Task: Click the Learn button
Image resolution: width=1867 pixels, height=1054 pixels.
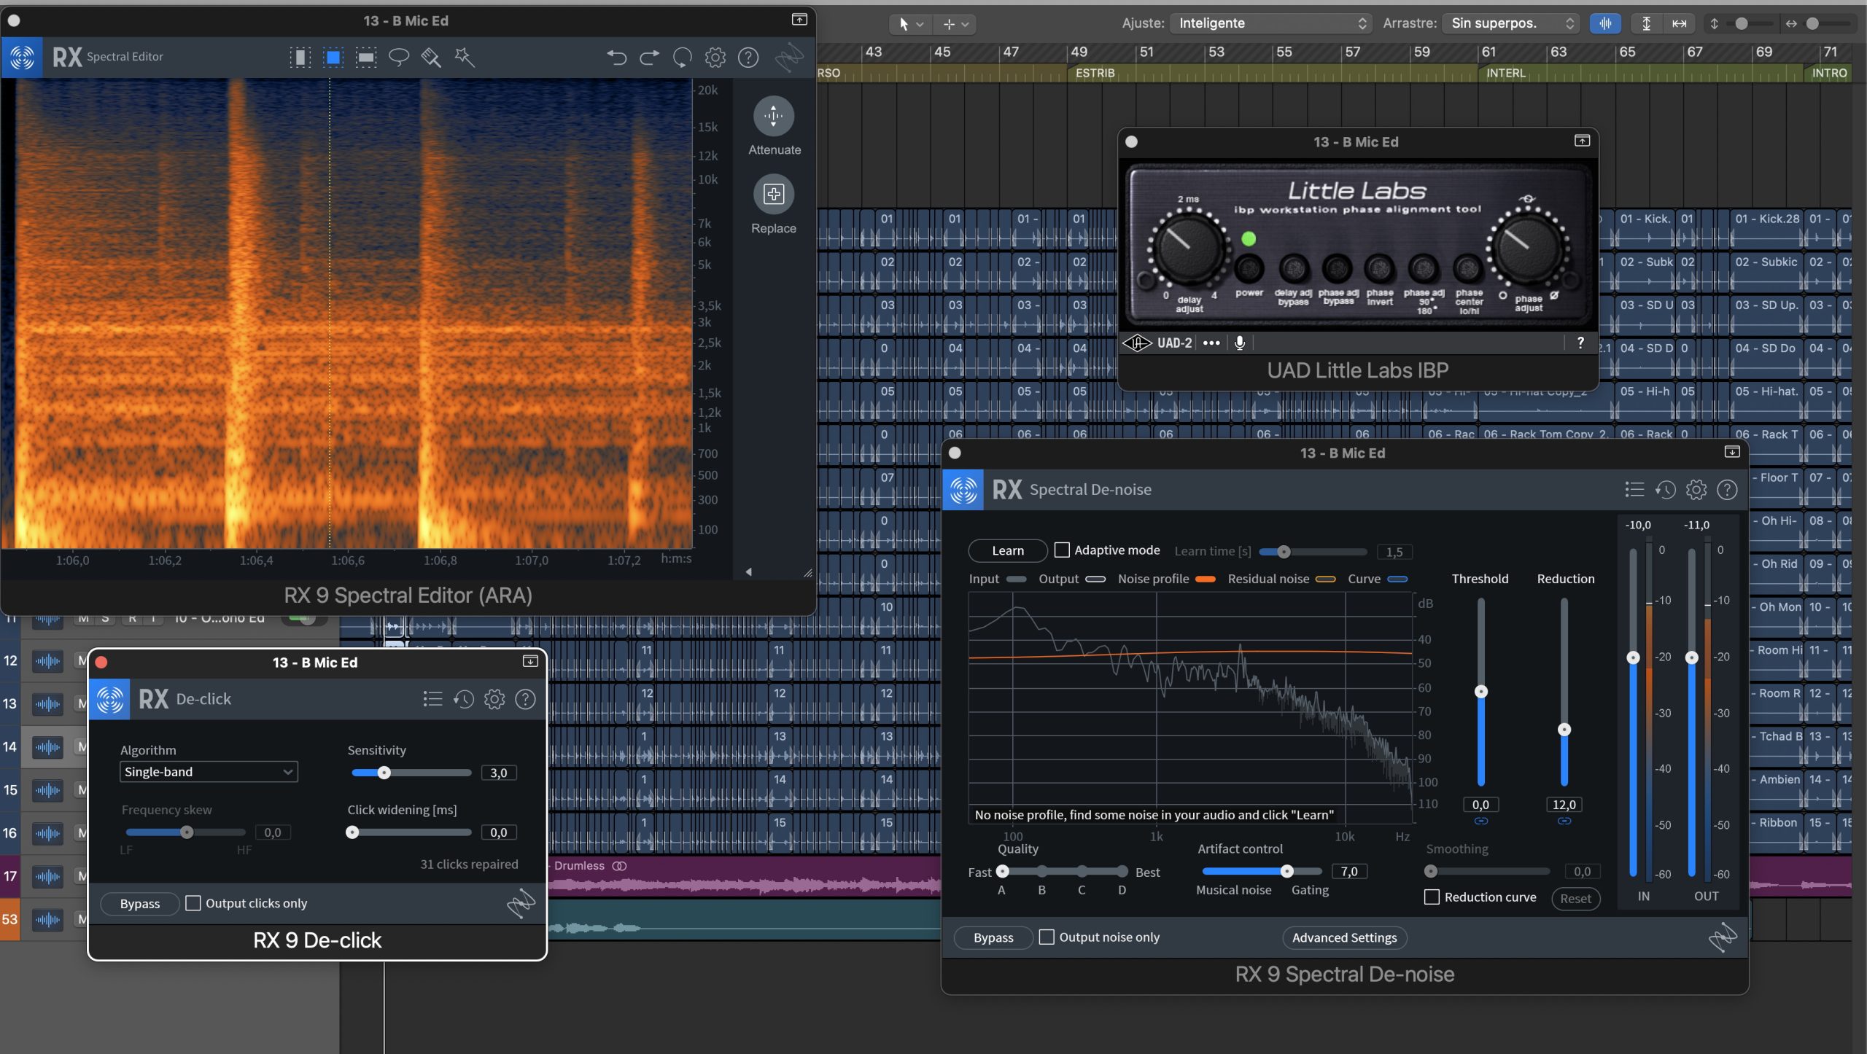Action: (1007, 551)
